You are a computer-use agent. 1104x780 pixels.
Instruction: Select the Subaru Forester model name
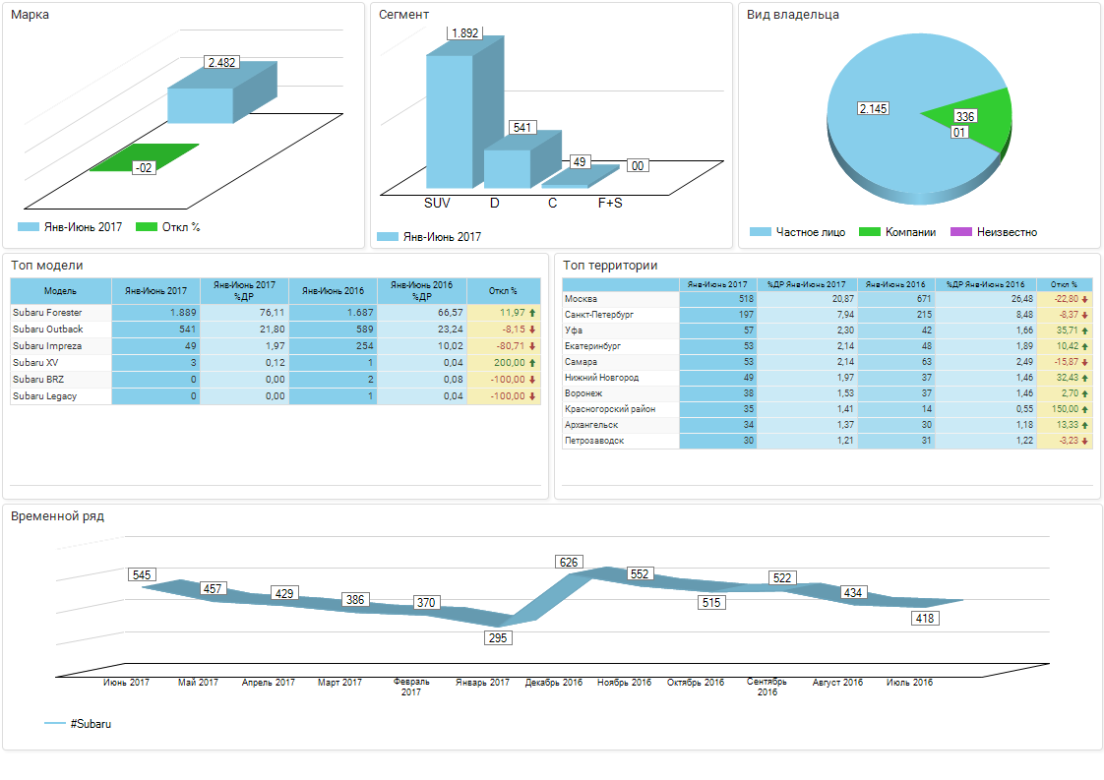[47, 313]
